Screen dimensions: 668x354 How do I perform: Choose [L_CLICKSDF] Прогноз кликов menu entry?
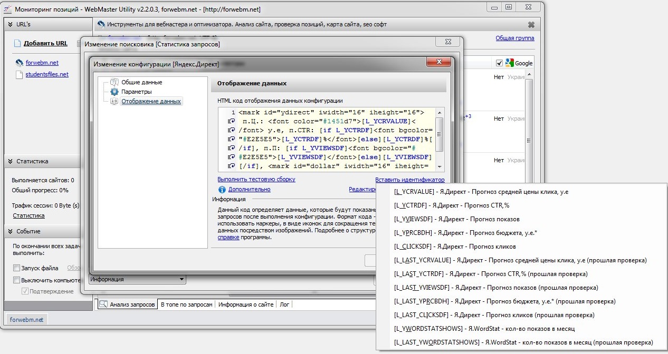(x=455, y=247)
